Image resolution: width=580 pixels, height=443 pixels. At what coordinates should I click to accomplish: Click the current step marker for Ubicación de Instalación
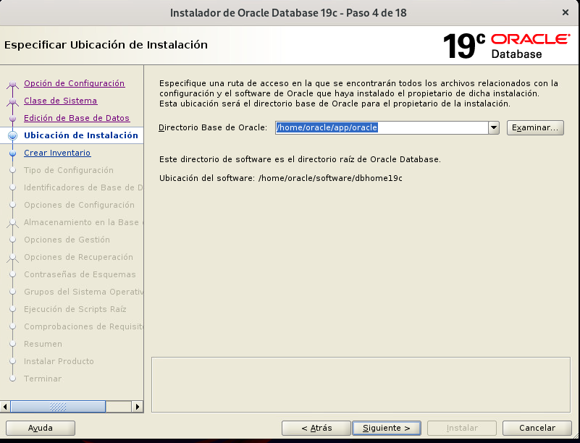(12, 136)
